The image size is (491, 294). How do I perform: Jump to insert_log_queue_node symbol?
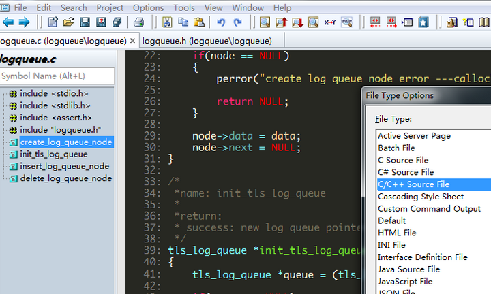tap(65, 167)
